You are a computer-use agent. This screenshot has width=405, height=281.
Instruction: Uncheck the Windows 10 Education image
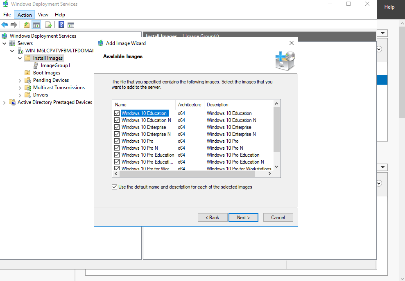click(117, 113)
